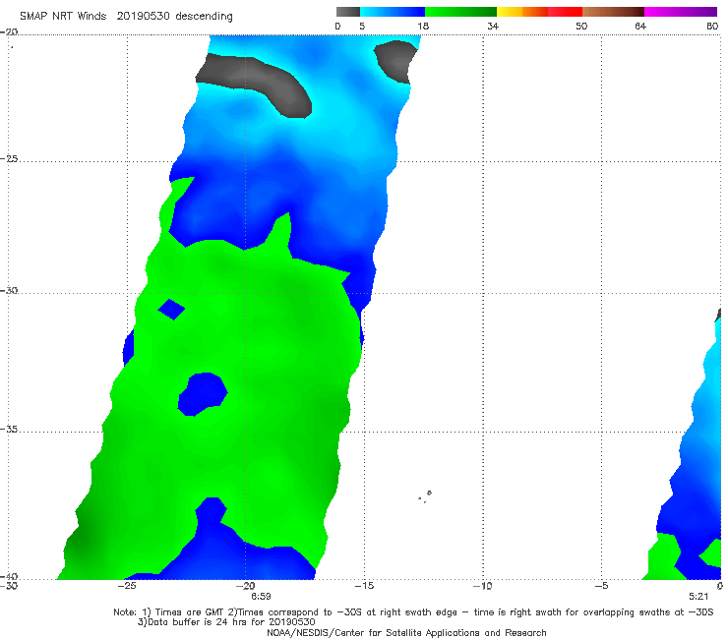Viewport: 728px width, 639px height.
Task: Click the latitude label '-25' on the left axis
Action: point(9,159)
